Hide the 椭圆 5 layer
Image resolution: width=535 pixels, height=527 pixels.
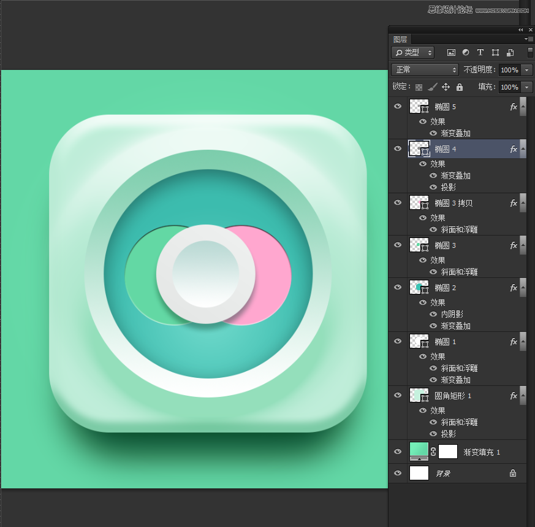(x=398, y=106)
